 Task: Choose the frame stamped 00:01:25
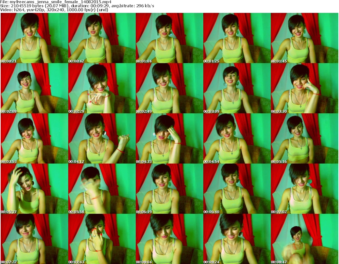(x=237, y=38)
